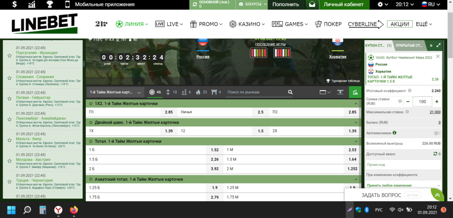The image size is (453, 218).
Task: Open the layout view selector dropdown
Action: (x=325, y=92)
